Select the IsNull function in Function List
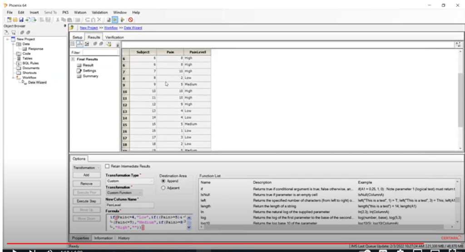The image size is (465, 252). pyautogui.click(x=205, y=195)
